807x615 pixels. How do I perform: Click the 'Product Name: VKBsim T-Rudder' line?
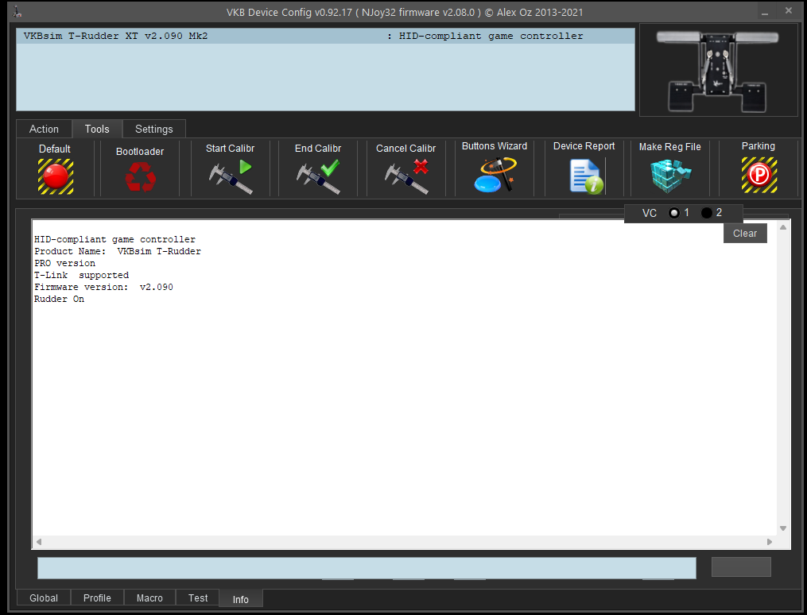coord(118,251)
